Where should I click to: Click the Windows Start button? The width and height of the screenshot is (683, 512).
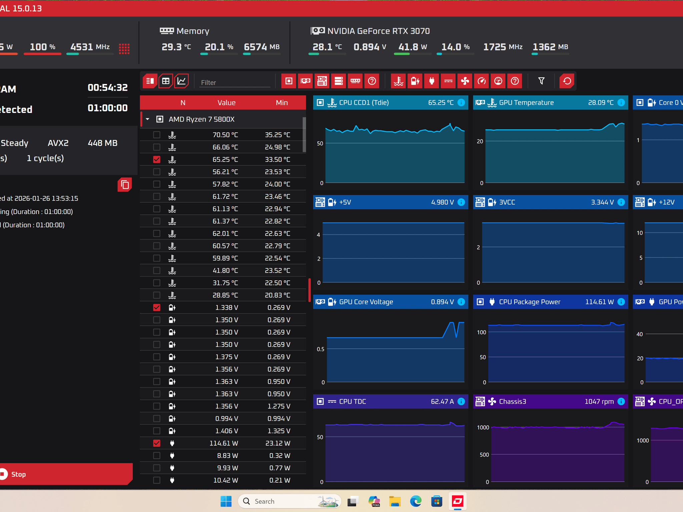click(226, 501)
